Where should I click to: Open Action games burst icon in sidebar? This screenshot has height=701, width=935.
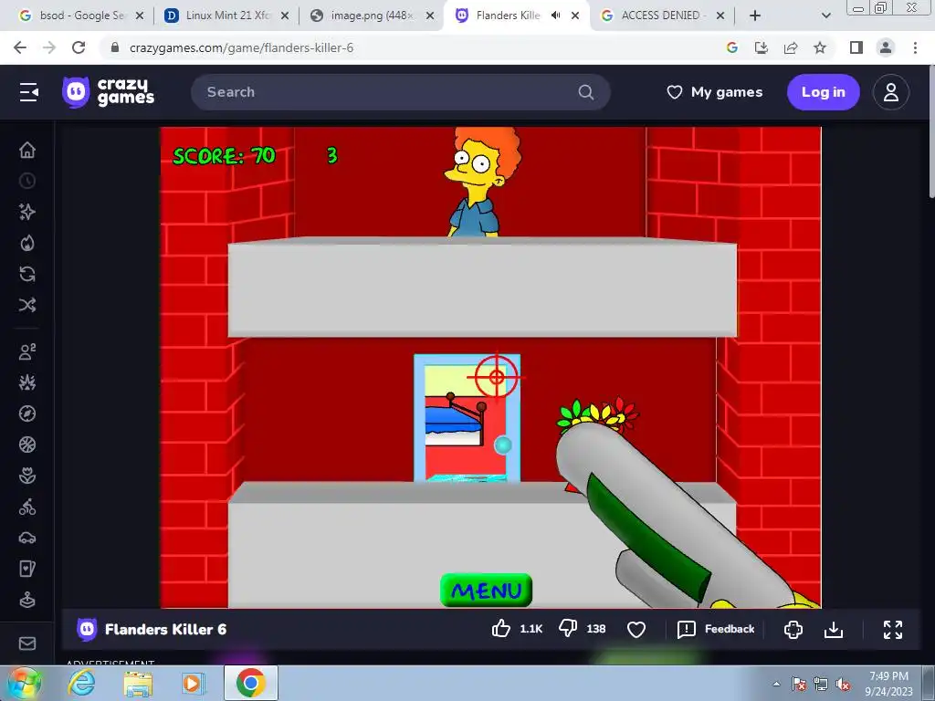(27, 382)
